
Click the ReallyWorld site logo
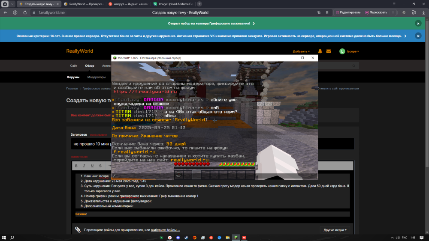tap(80, 51)
